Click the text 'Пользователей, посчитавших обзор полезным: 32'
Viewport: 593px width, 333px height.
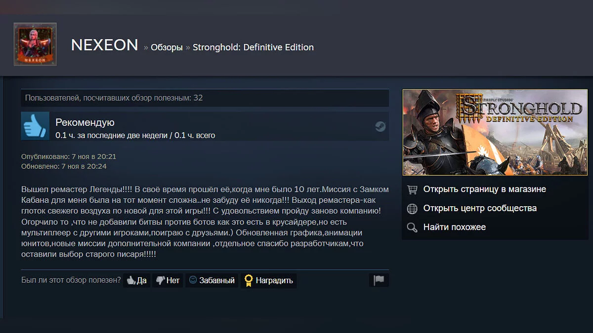114,98
